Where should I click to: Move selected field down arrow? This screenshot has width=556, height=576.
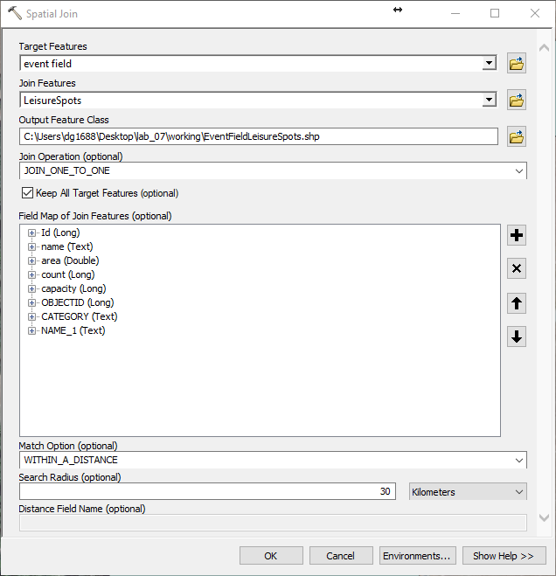point(517,337)
